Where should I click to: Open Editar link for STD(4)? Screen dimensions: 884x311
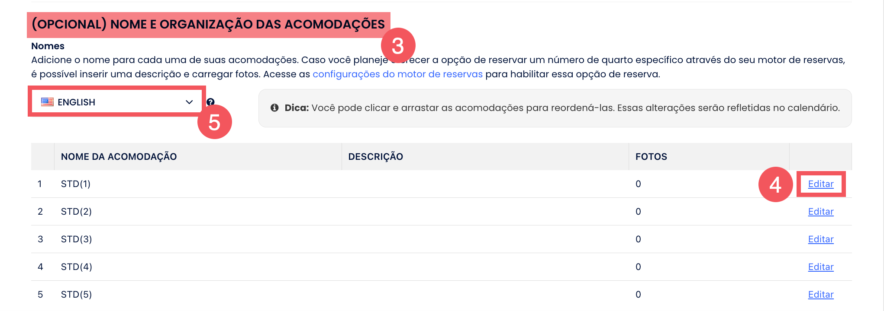820,267
